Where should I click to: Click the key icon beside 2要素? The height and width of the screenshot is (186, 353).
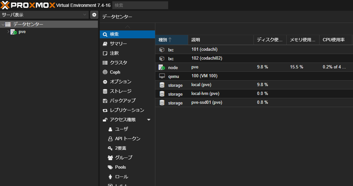click(x=110, y=148)
